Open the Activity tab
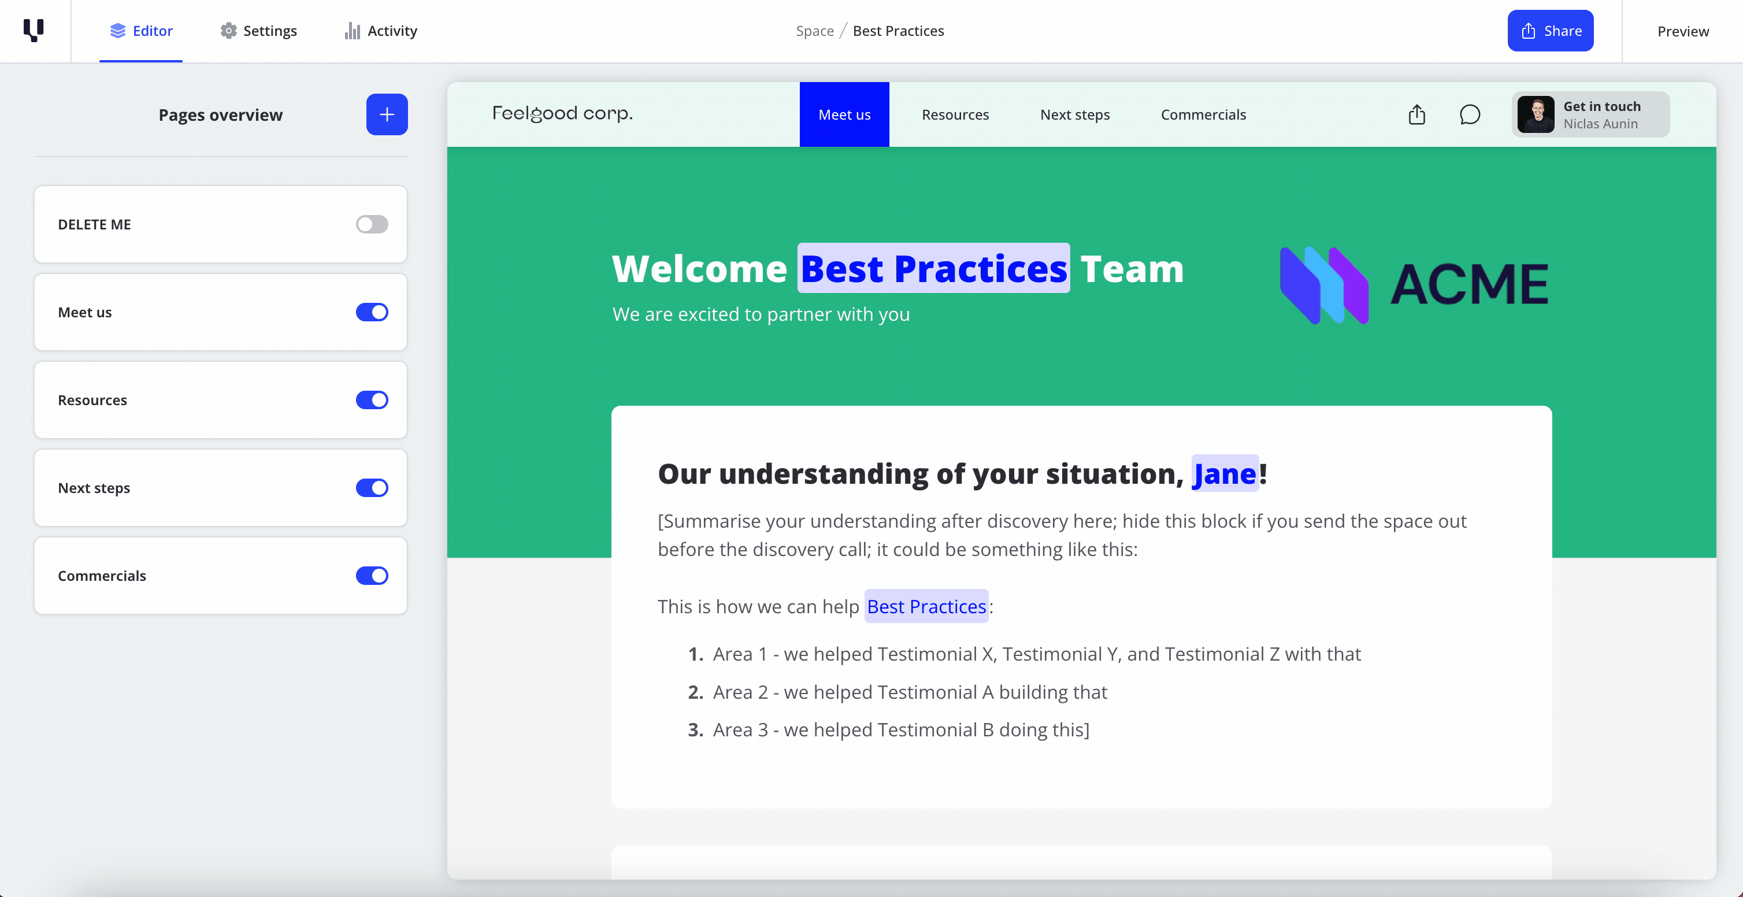 381,31
